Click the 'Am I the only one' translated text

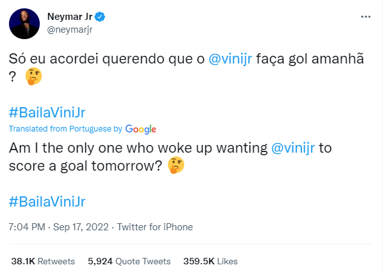tap(128, 148)
